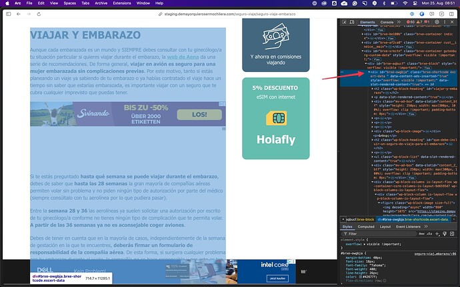This screenshot has height=287, width=460.
Task: Select the aqbucf.brxe-block breadcrumb
Action: point(360,219)
